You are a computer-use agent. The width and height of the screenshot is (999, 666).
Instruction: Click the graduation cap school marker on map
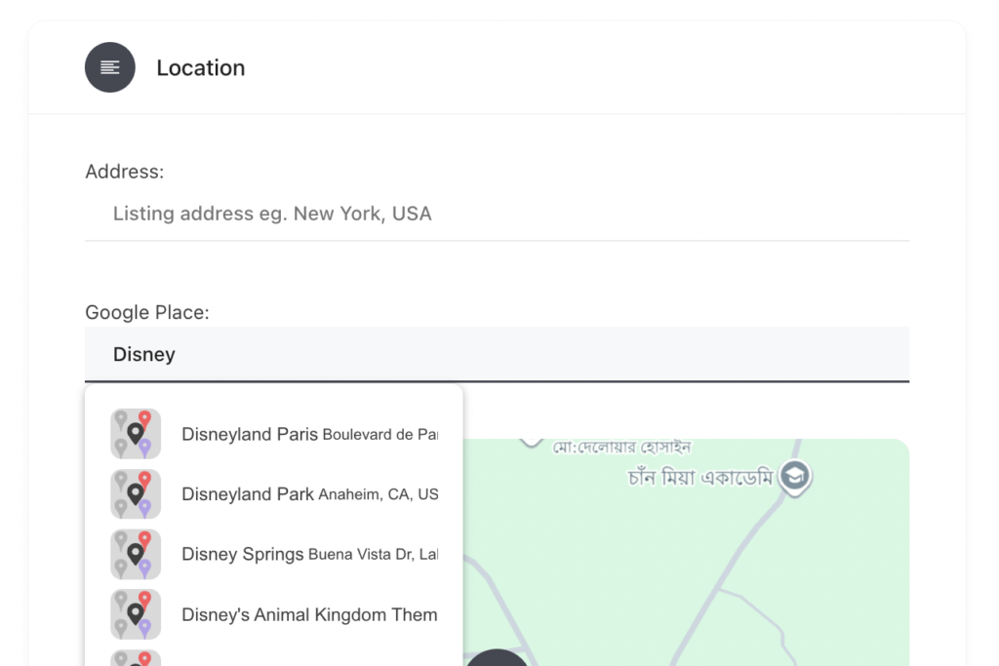(794, 476)
